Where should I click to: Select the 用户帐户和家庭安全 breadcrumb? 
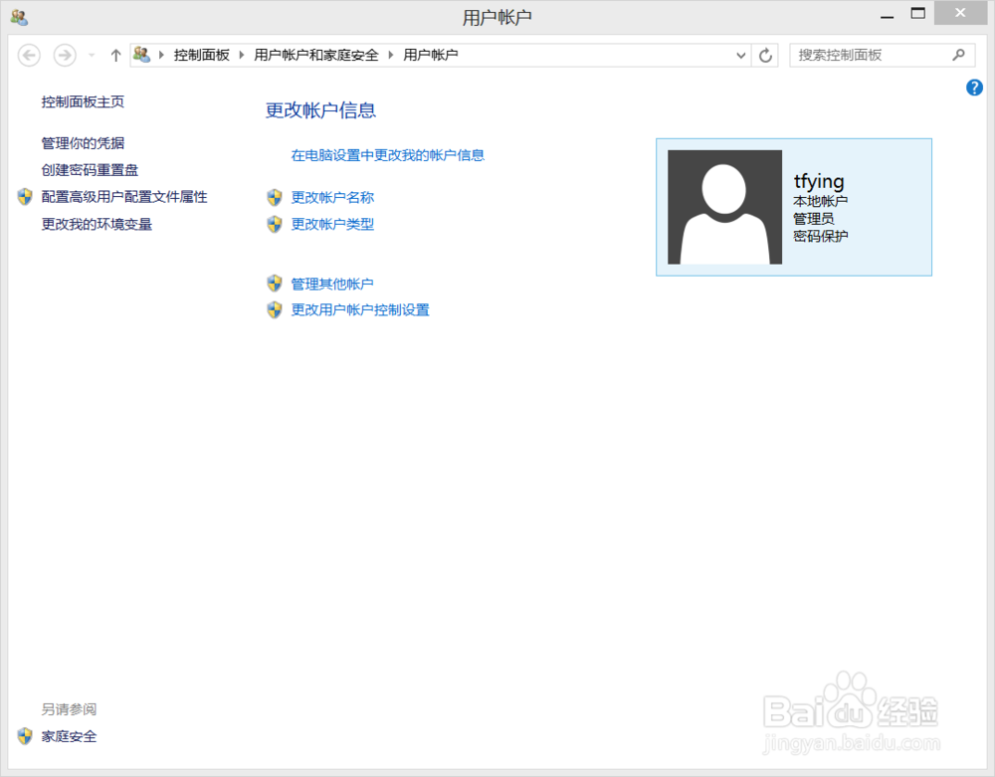pos(316,55)
